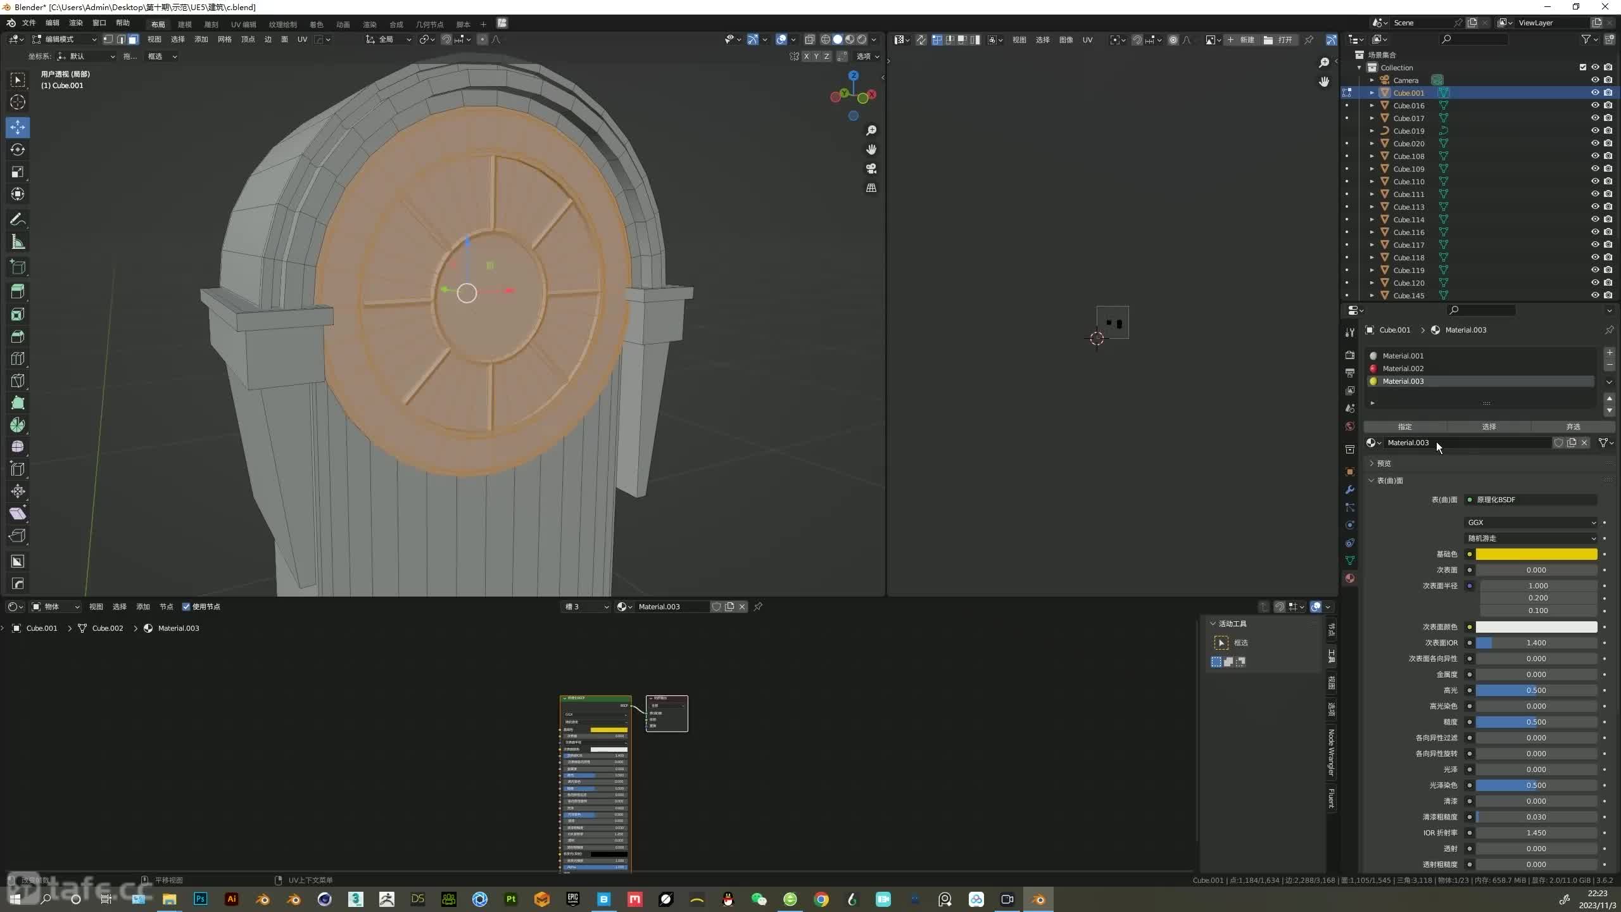The image size is (1621, 912).
Task: Click the Deselect material button
Action: [x=1573, y=427]
